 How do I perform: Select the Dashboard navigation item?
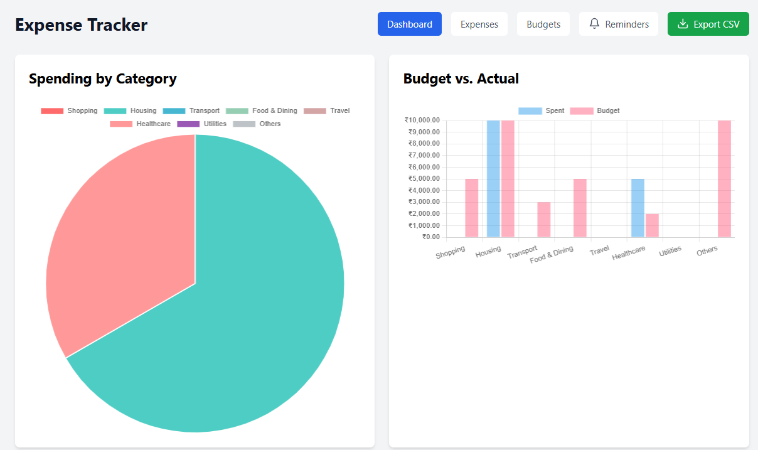[409, 23]
